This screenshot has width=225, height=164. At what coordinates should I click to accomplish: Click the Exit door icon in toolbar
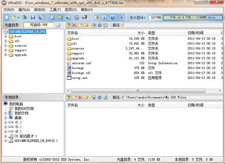tap(120, 17)
